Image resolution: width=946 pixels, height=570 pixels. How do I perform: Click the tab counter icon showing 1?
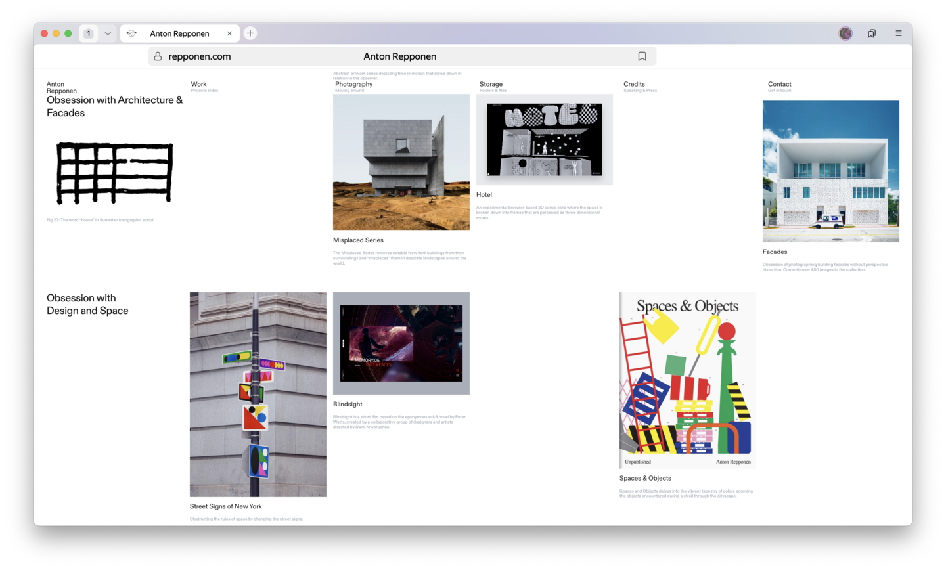[89, 33]
